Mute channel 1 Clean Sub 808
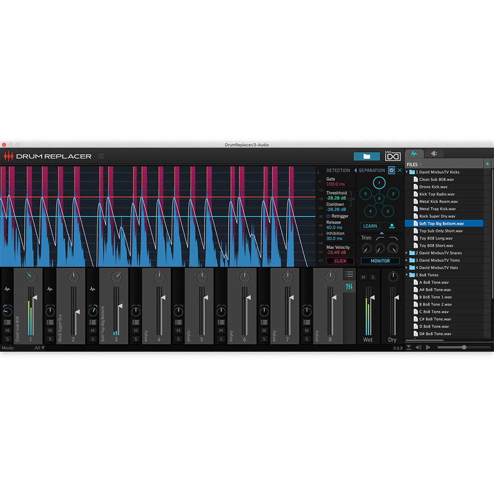 [7, 330]
